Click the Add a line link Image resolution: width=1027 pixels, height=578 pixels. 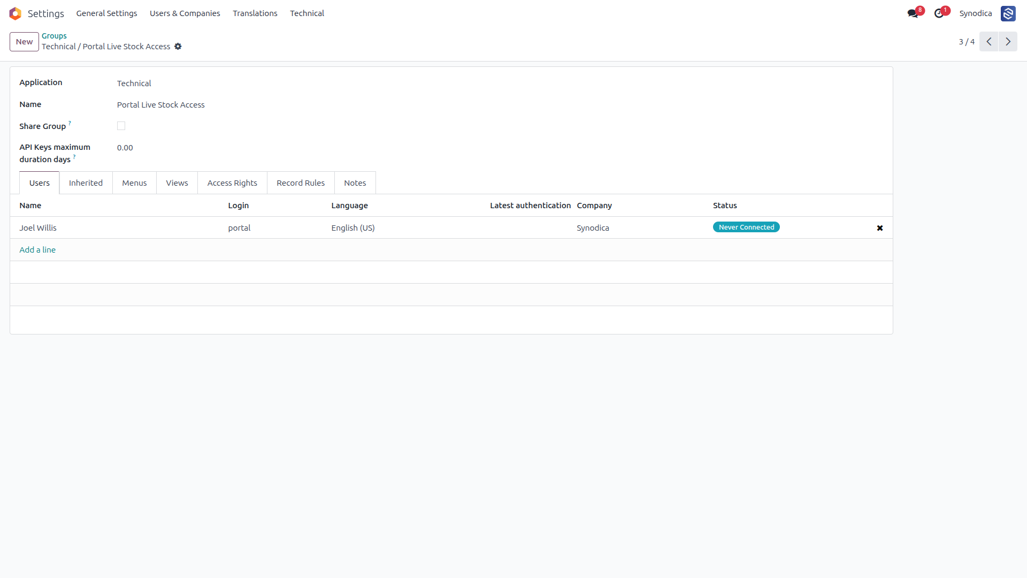point(37,250)
